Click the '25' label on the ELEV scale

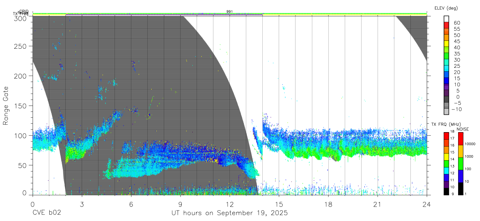coord(457,66)
